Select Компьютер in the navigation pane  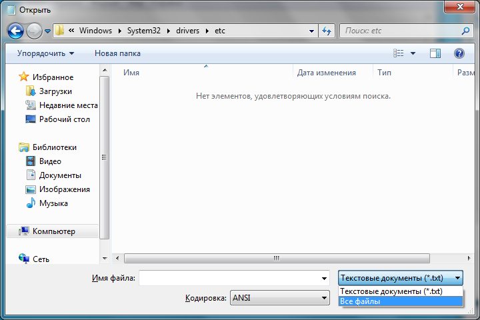(53, 231)
